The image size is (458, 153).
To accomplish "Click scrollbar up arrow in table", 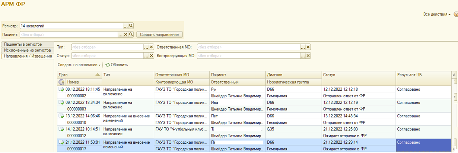I will point(454,75).
